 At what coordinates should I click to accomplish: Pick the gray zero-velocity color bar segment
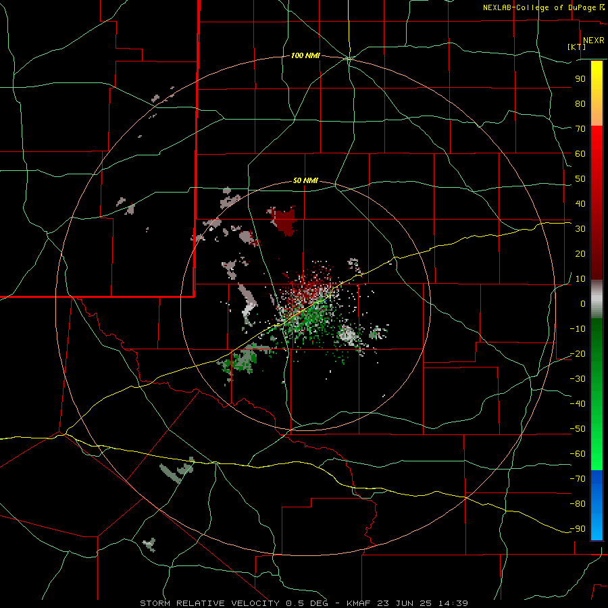click(x=597, y=299)
